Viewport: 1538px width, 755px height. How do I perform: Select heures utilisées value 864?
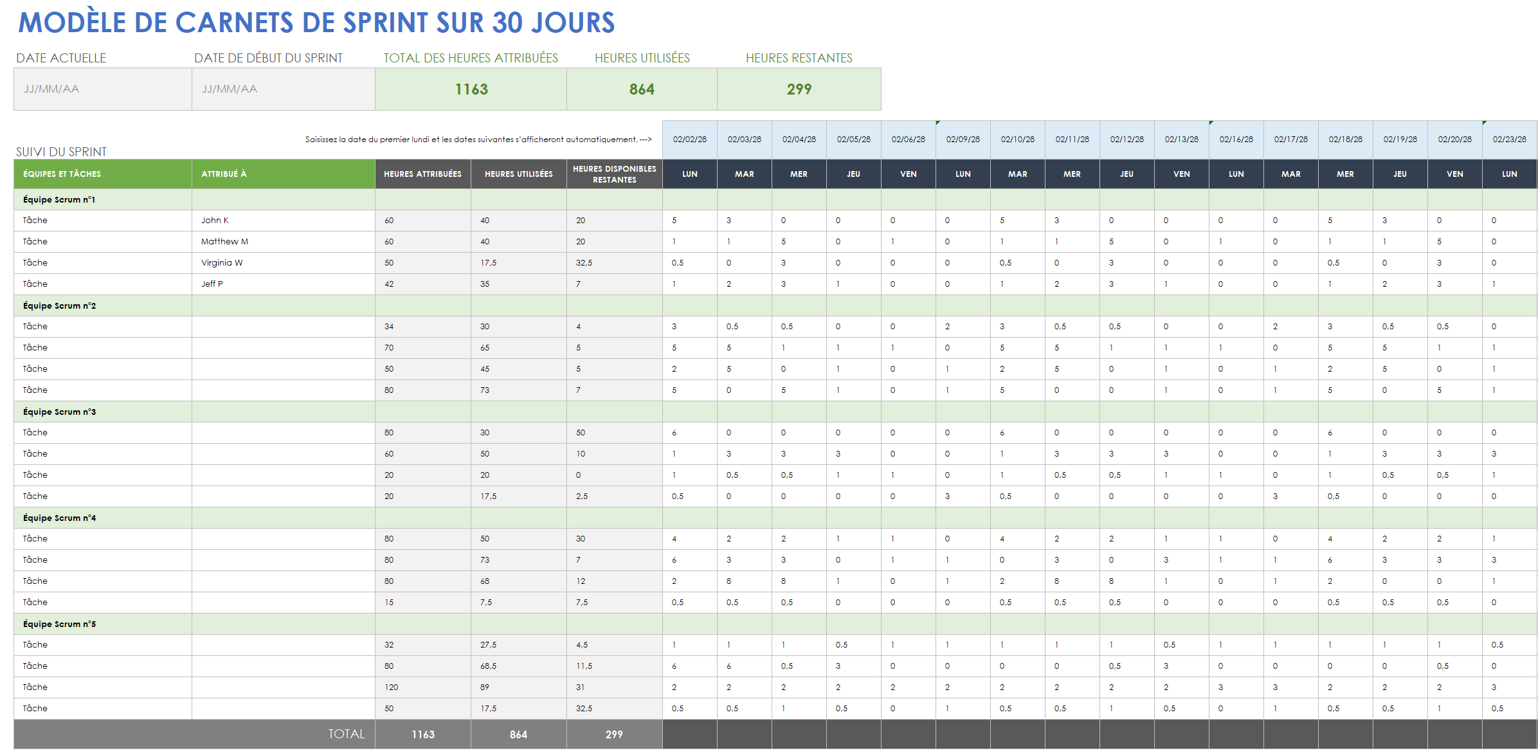(642, 89)
